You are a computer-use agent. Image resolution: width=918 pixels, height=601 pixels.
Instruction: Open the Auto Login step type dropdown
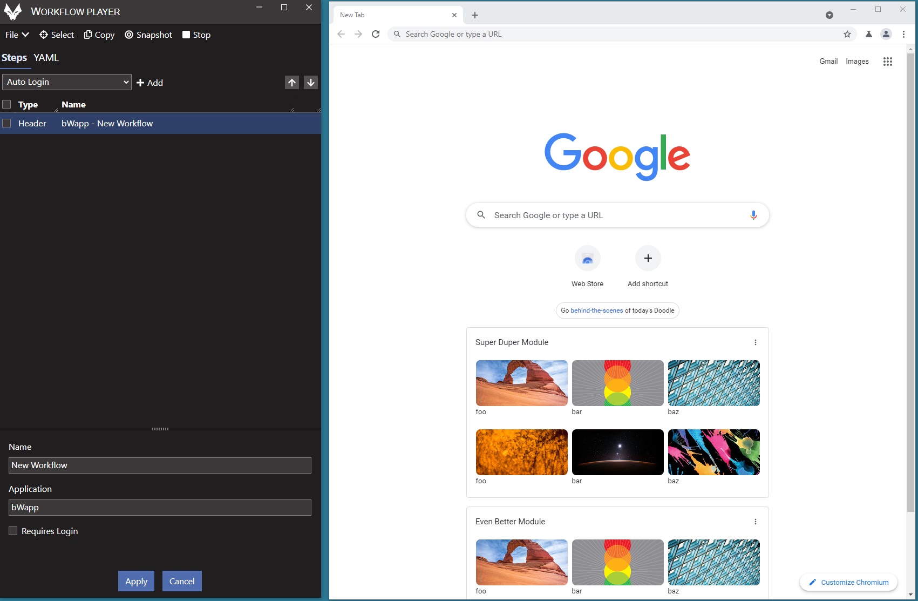tap(67, 82)
